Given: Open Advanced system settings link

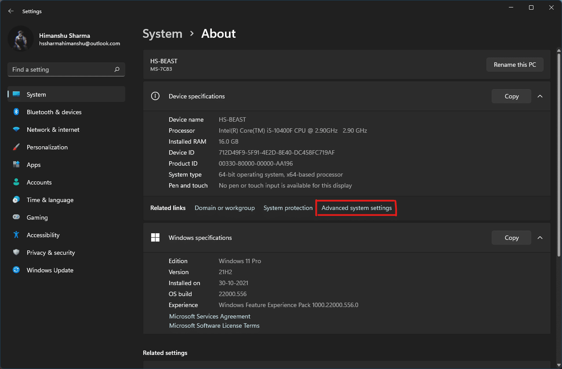Looking at the screenshot, I should (356, 208).
